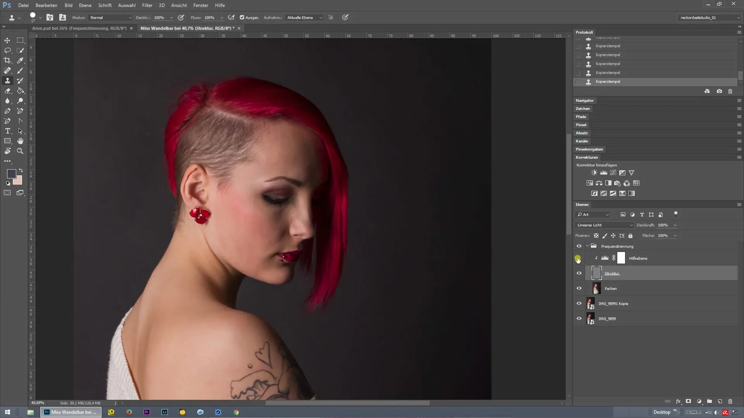Hide the Farben layer
This screenshot has width=744, height=418.
pyautogui.click(x=579, y=288)
